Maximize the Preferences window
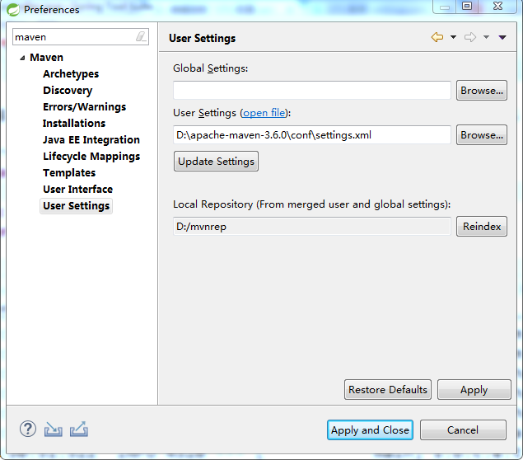523x460 pixels. pos(467,6)
